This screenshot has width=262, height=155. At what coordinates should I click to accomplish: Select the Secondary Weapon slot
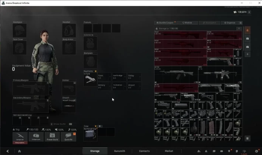coord(31,106)
